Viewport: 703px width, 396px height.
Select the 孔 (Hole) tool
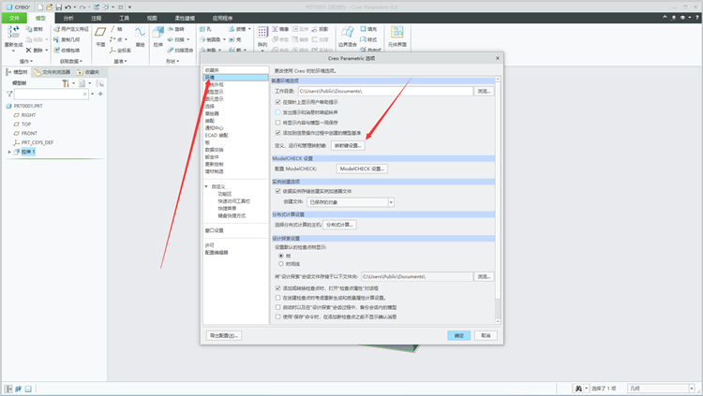[x=205, y=29]
